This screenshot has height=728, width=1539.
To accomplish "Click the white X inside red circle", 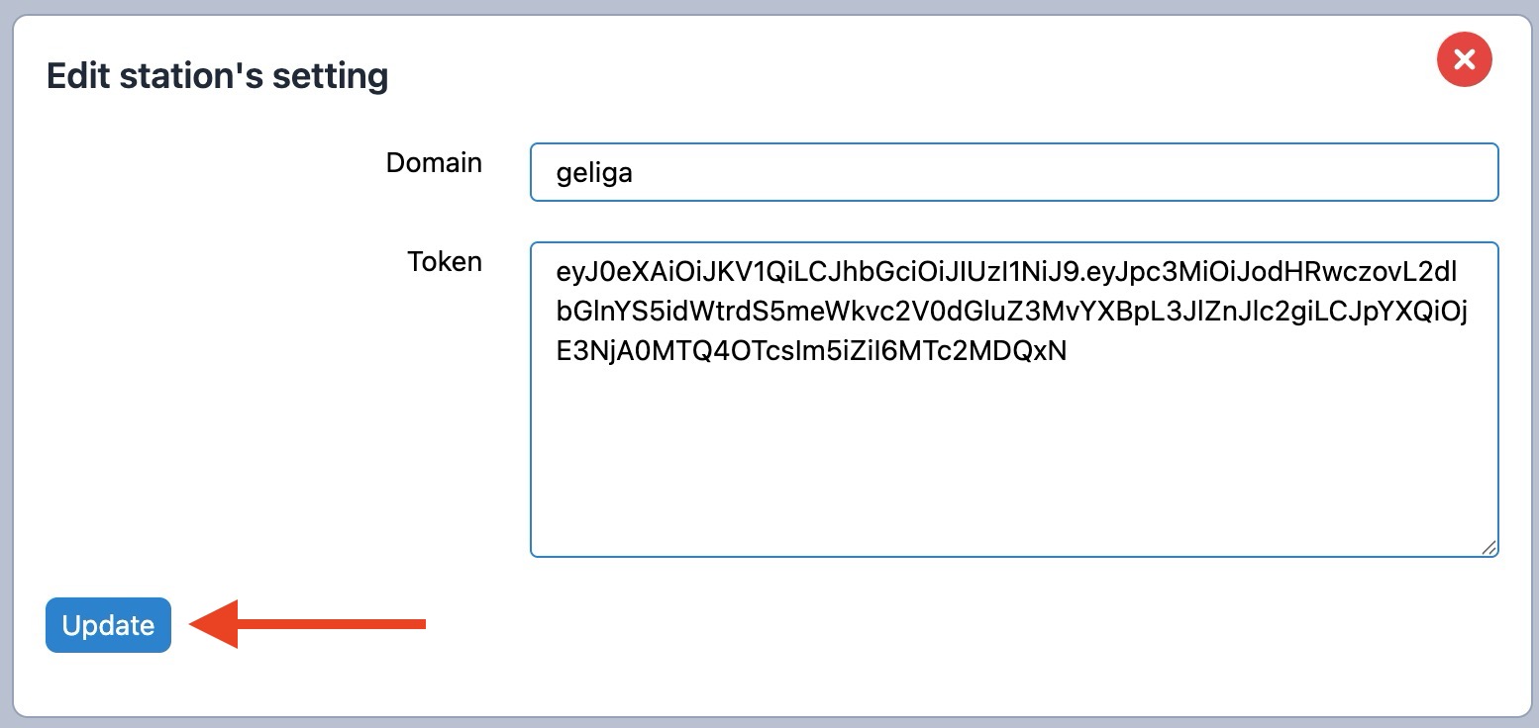I will click(1464, 59).
